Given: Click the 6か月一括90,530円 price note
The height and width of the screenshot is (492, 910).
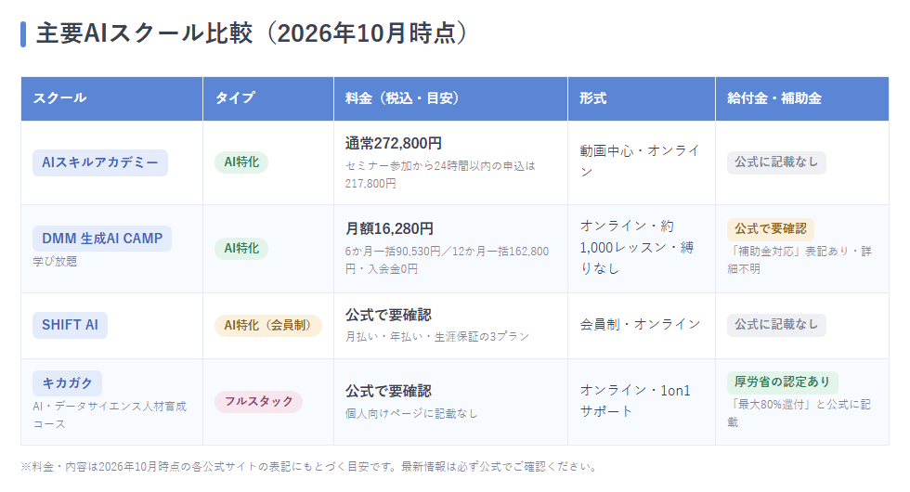Looking at the screenshot, I should pyautogui.click(x=447, y=260).
